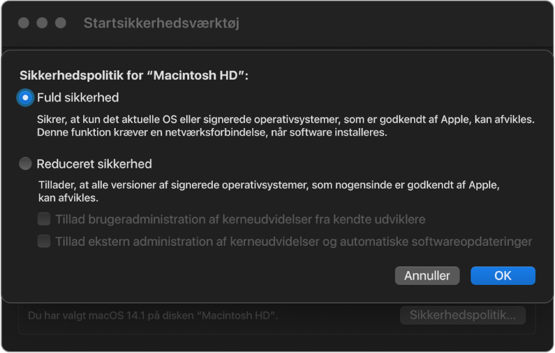The image size is (555, 353).
Task: Click the description starting "Sikrer, at kun det aktuelle OS"
Action: pos(286,121)
